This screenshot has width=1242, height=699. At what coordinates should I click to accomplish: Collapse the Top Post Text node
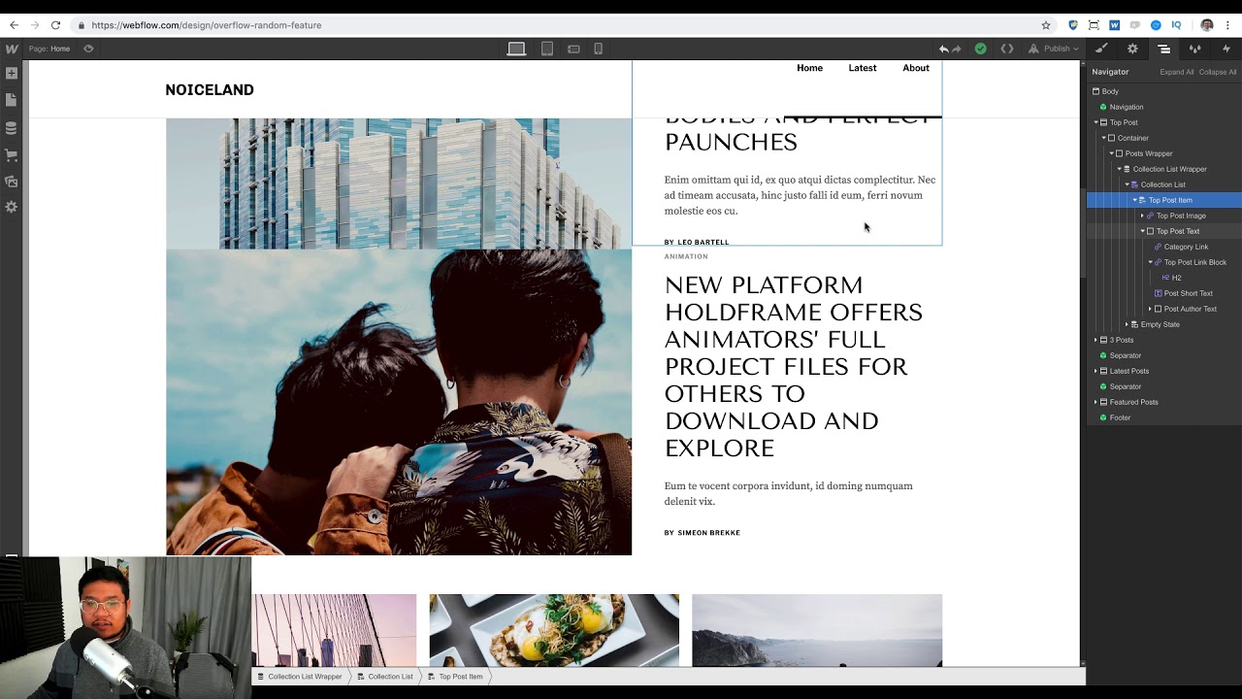click(x=1142, y=231)
